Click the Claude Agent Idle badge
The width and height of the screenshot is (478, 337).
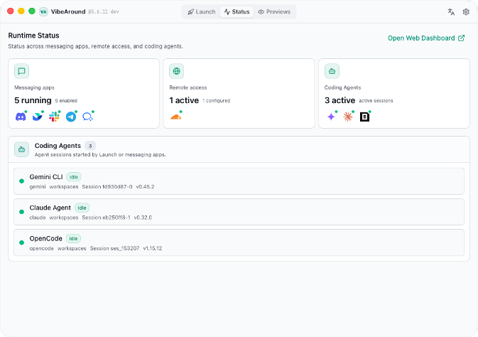[x=82, y=208]
